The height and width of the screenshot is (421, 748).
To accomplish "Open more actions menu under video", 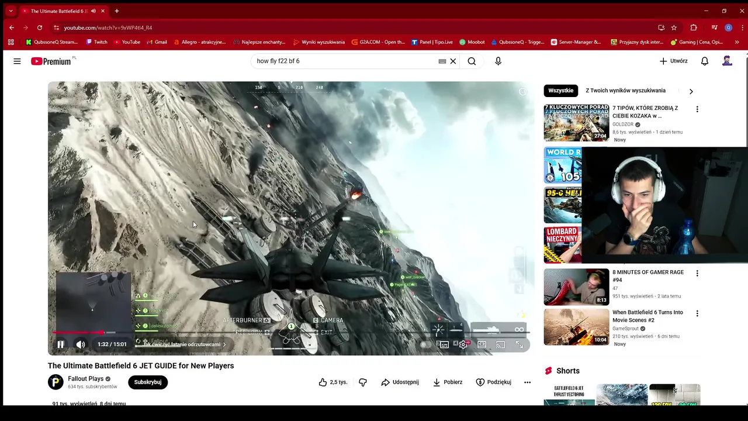I will point(527,382).
